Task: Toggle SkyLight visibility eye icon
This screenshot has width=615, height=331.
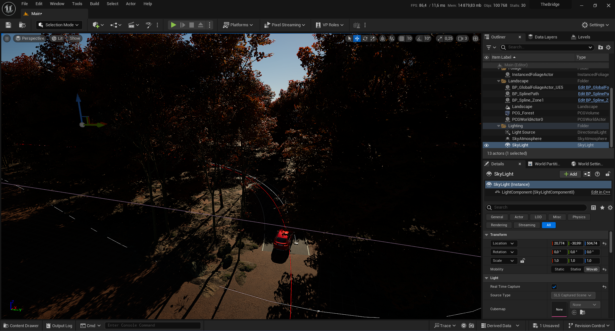Action: [486, 145]
